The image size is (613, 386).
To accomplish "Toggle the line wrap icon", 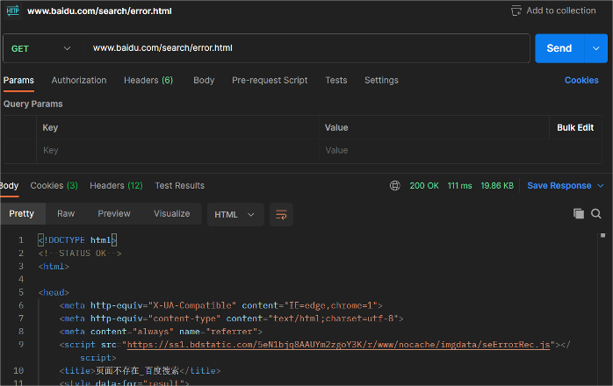I will 281,214.
